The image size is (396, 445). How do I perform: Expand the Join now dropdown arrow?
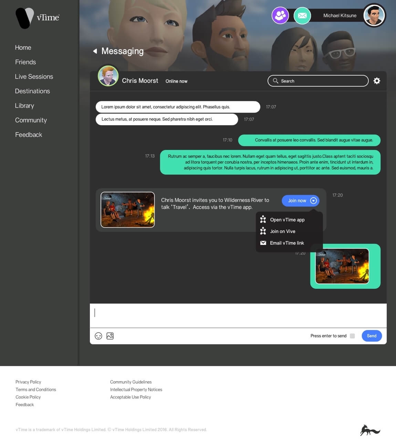point(313,201)
